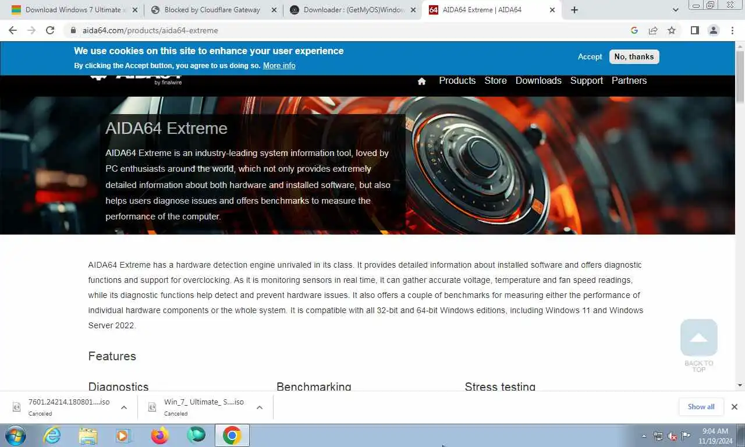Open the network tray icon
The height and width of the screenshot is (447, 745).
[x=658, y=436]
